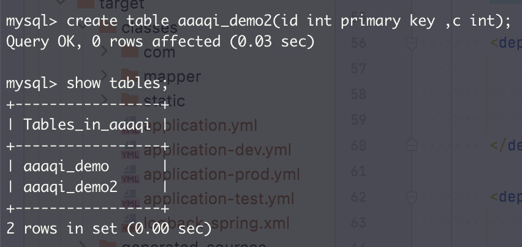Click the com folder icon
522x247 pixels.
[x=130, y=52]
